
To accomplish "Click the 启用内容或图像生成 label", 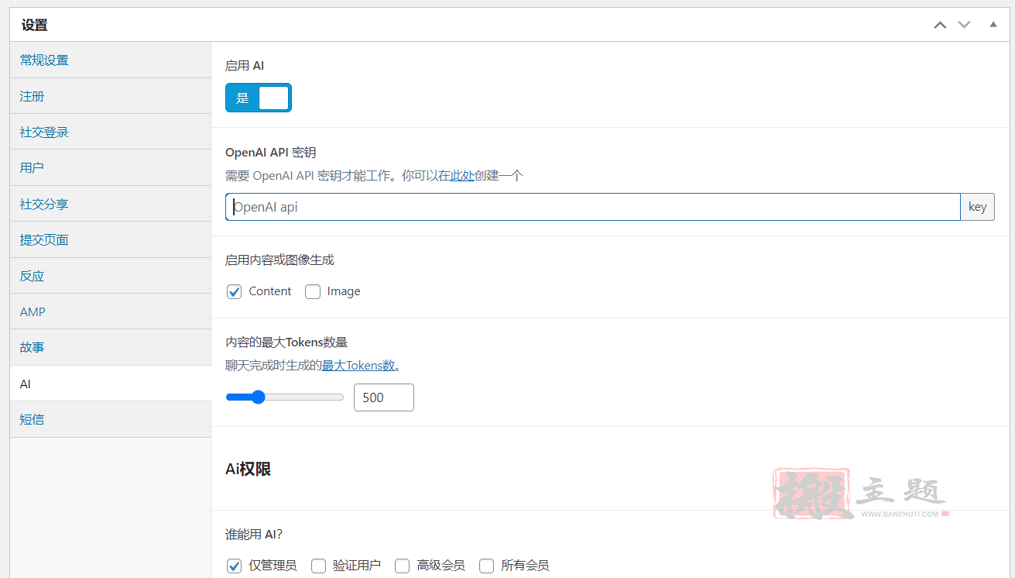I will 279,260.
